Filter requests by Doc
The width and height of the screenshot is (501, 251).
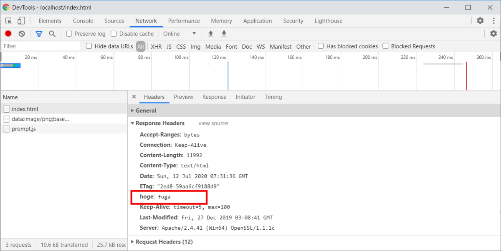[x=247, y=46]
